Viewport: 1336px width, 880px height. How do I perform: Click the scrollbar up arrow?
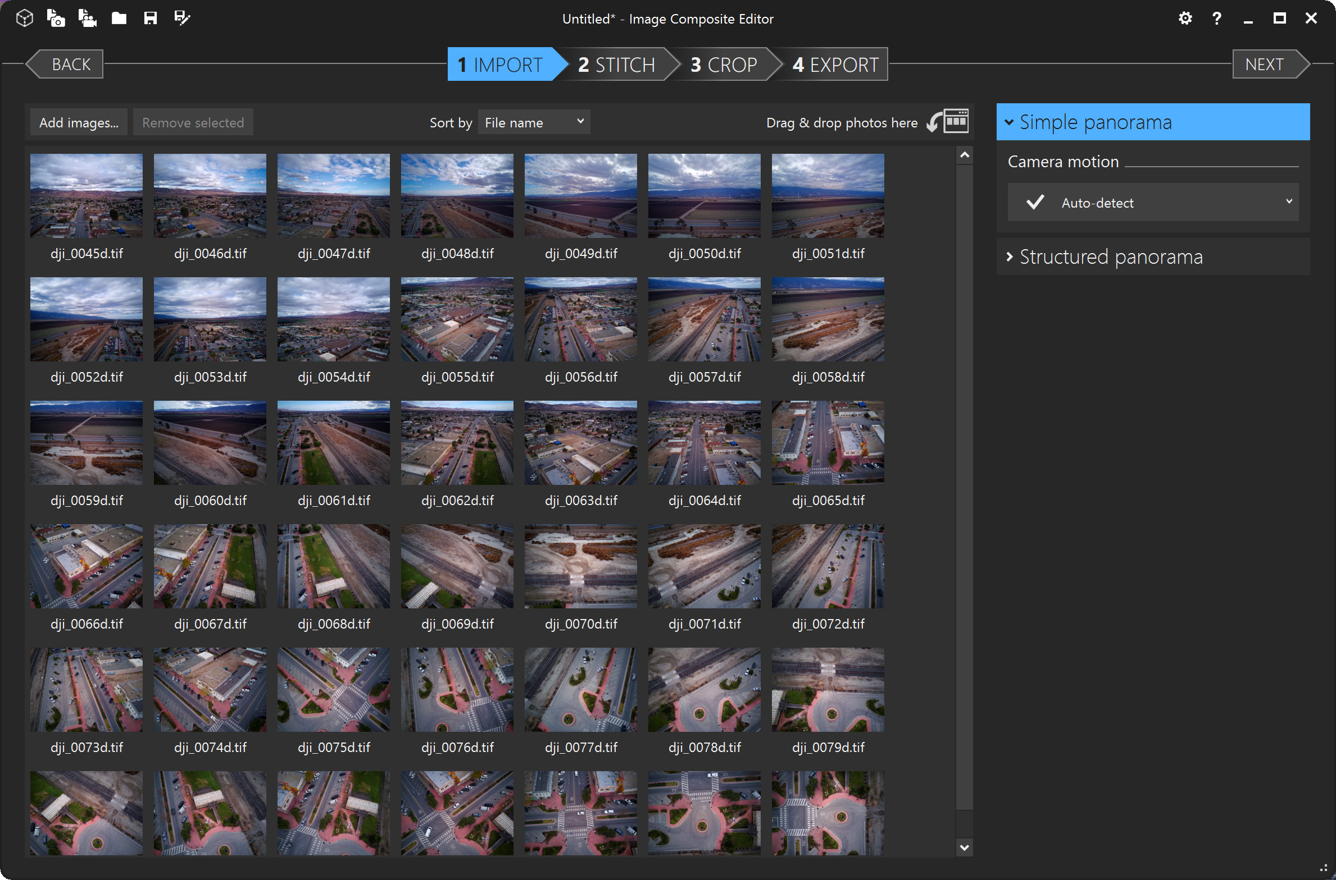964,155
